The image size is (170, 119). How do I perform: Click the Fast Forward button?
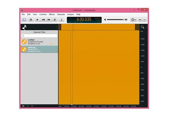49,20
